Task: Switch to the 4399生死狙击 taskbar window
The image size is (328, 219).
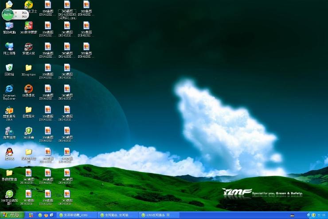Action: pyautogui.click(x=159, y=215)
